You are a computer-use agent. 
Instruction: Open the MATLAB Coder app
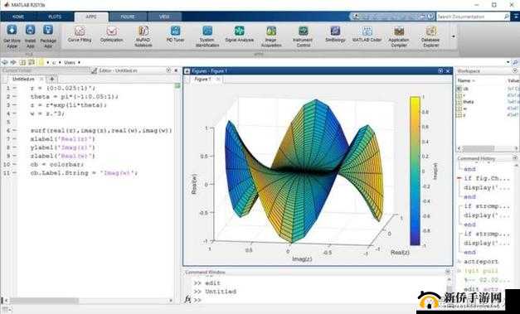pos(367,35)
